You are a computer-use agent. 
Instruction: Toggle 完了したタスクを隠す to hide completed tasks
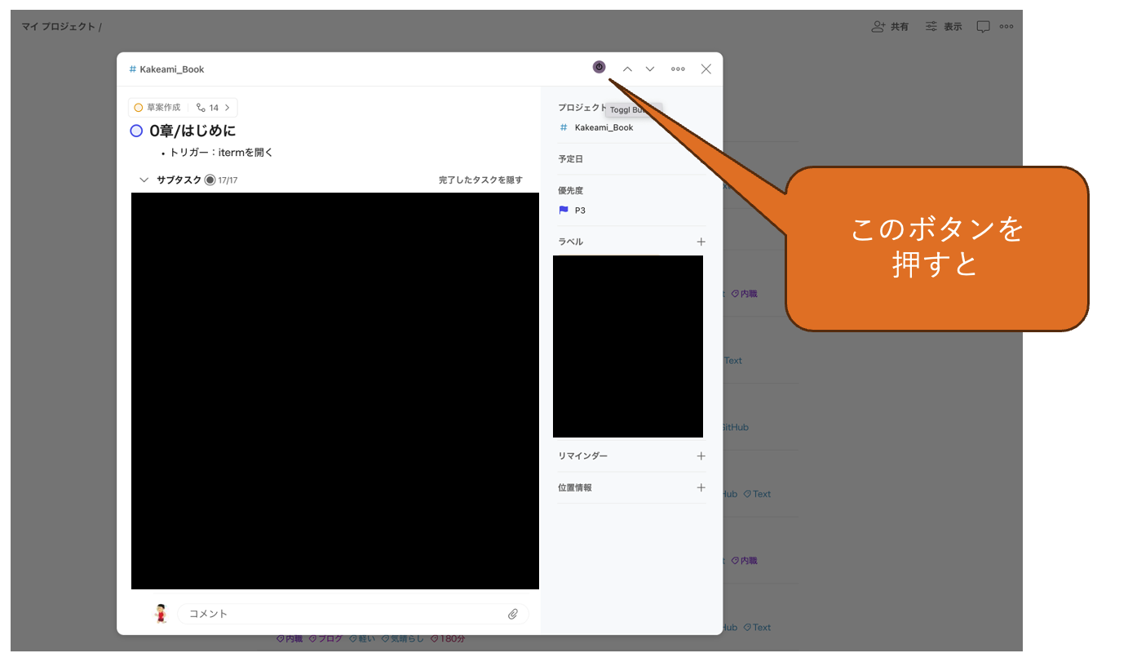[480, 179]
